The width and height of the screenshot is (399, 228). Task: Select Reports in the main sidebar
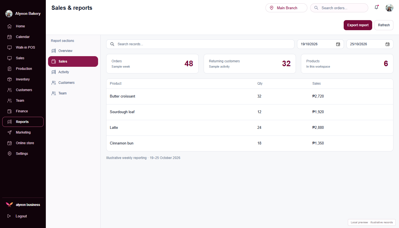coord(23,122)
